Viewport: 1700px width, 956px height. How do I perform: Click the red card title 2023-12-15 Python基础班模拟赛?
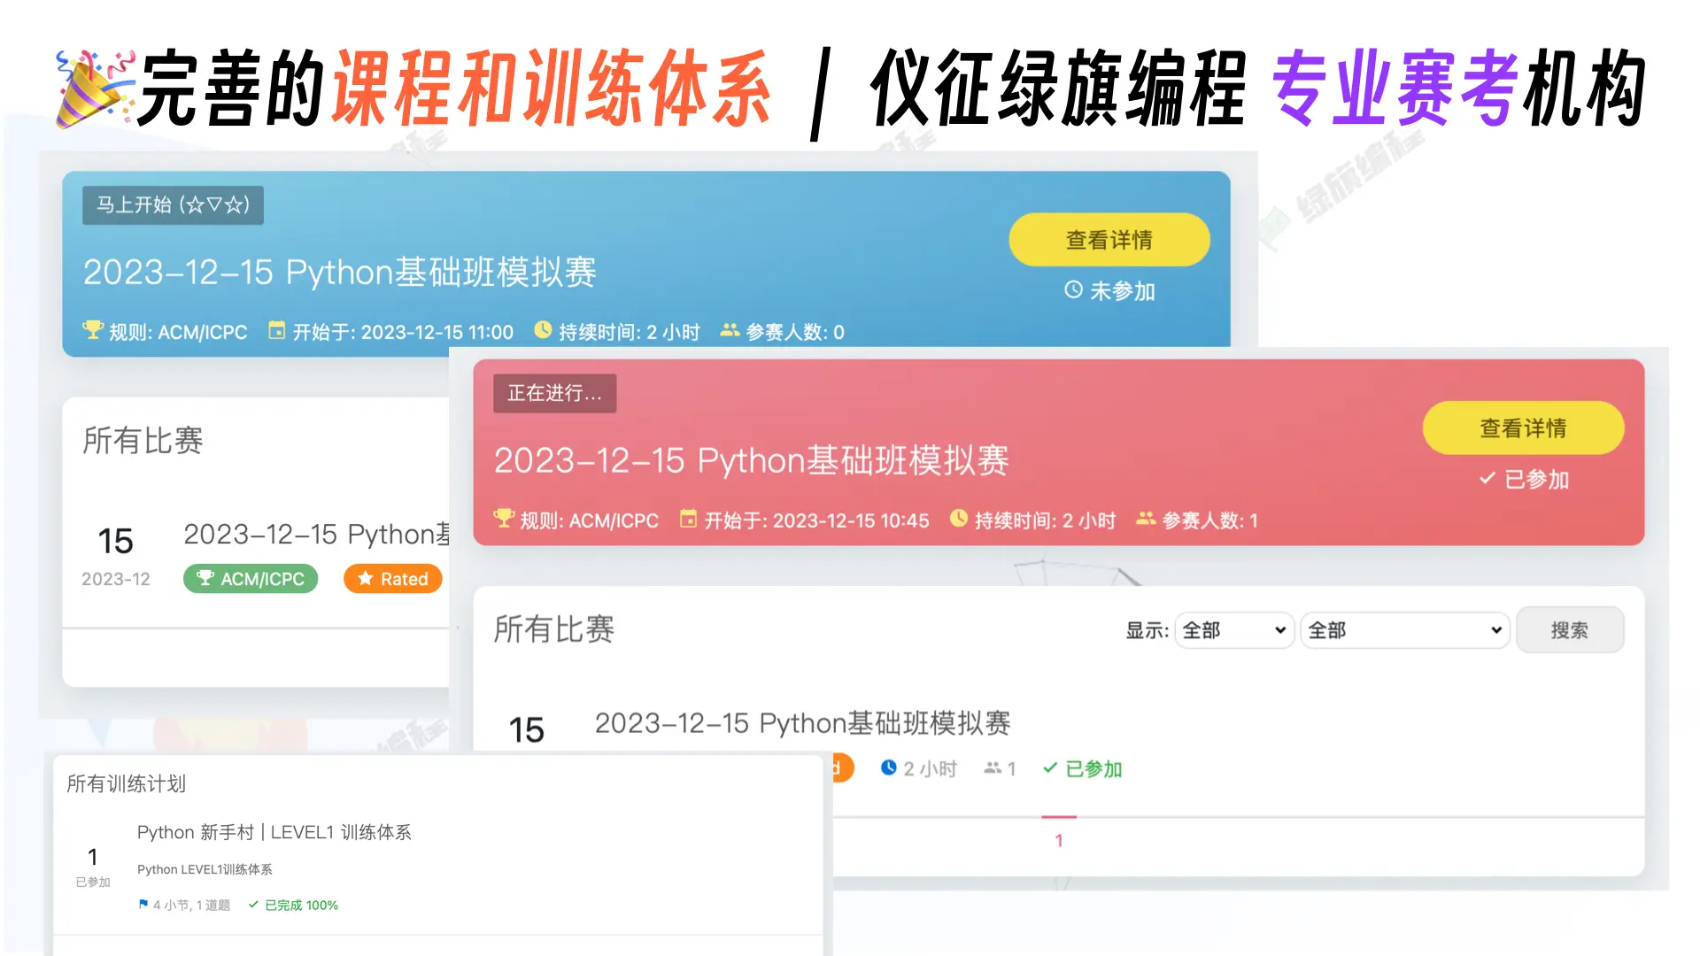751,461
